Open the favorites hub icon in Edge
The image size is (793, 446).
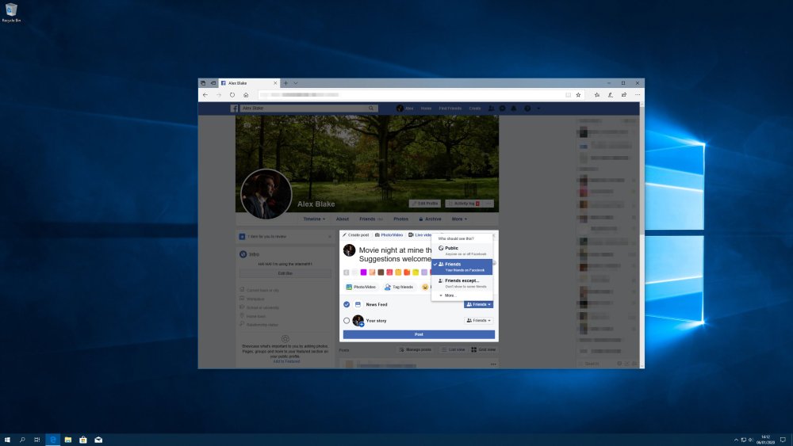click(x=597, y=95)
